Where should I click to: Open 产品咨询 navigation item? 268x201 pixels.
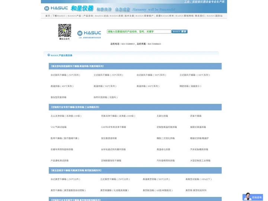pos(88,16)
